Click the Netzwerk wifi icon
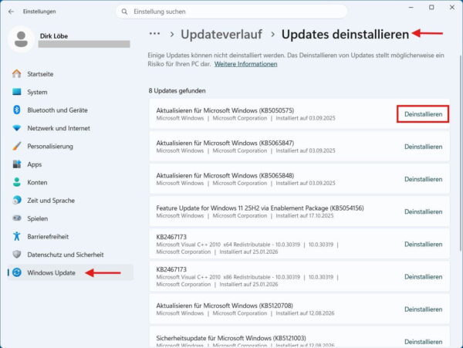463x348 pixels. [x=17, y=128]
